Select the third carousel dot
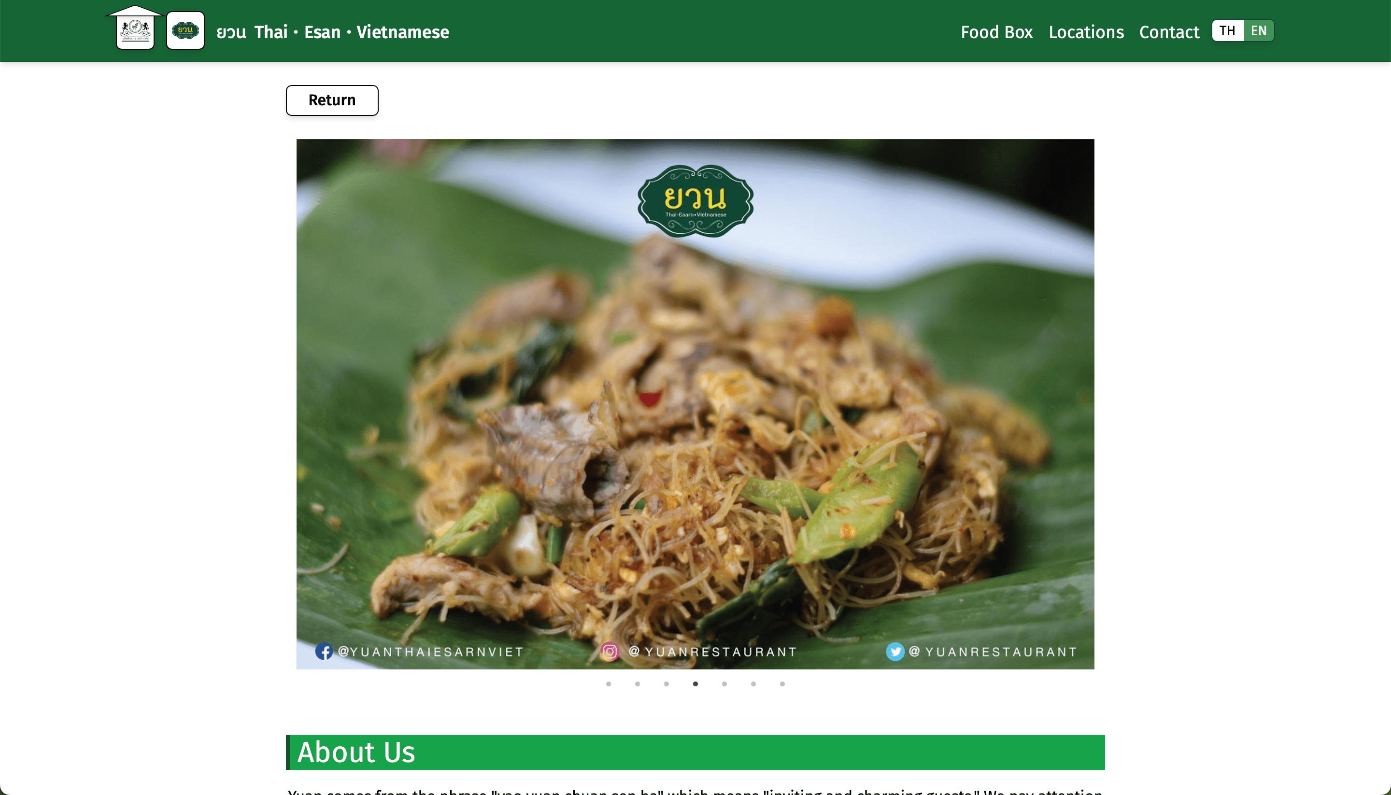1391x795 pixels. [666, 683]
